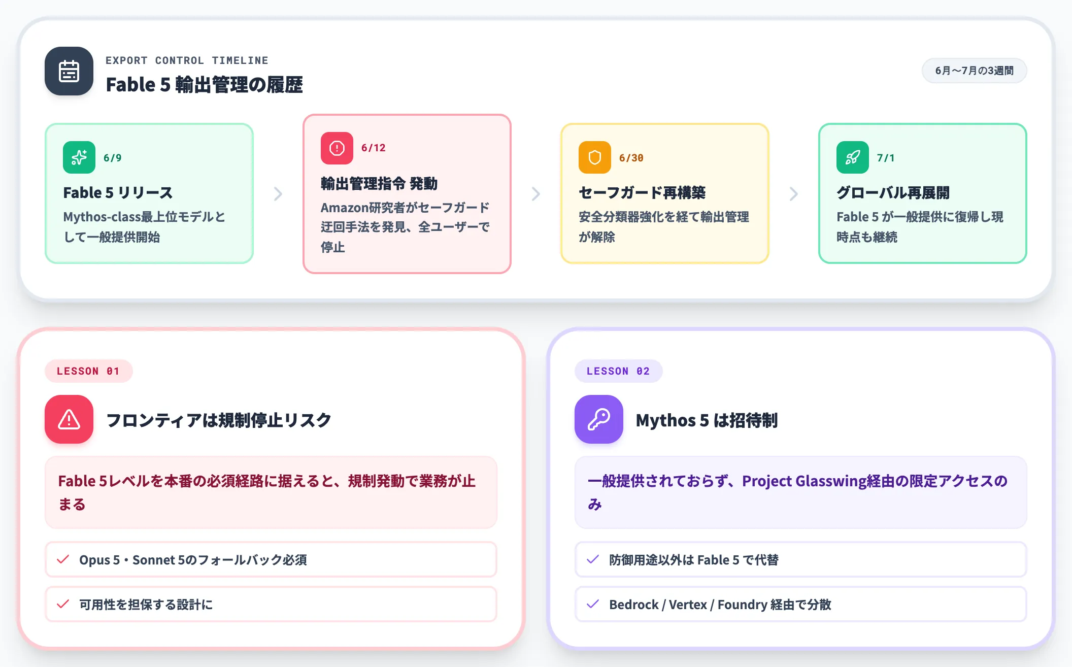Click the Mythos-class最上位モデル description text
The width and height of the screenshot is (1072, 667).
click(x=144, y=227)
